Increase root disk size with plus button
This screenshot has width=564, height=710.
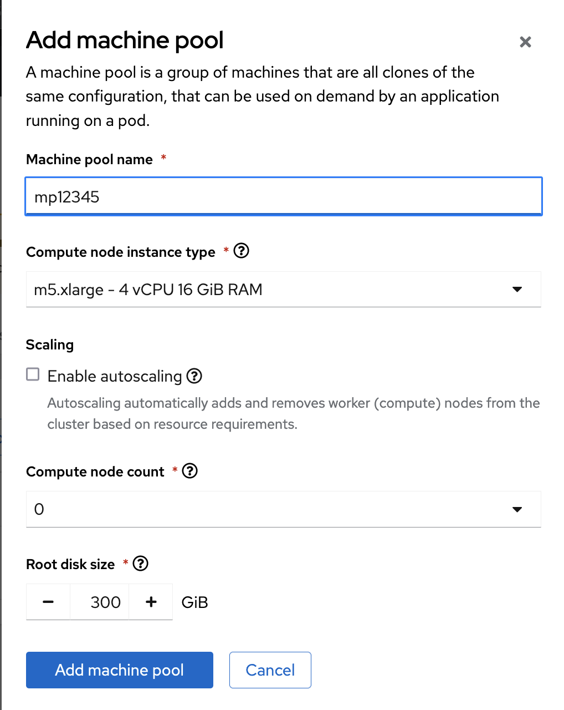(x=151, y=602)
